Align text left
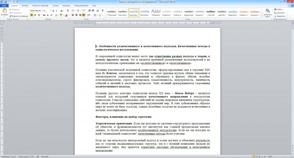 (x=73, y=15)
